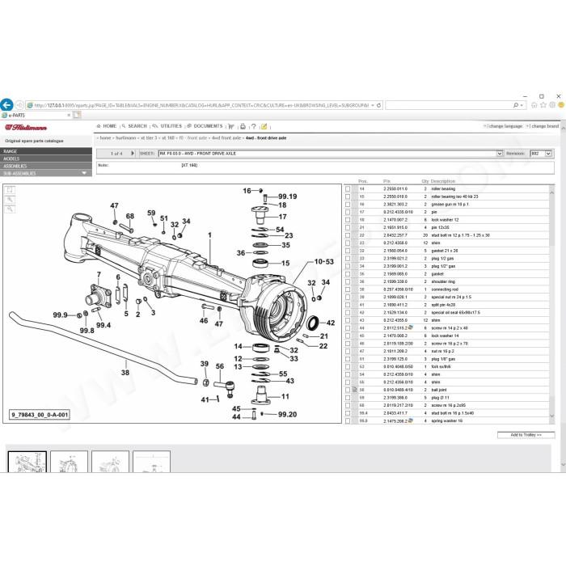Viewport: 566px width, 566px height.
Task: Select the zoom-in tool beside diagram
Action: [x=10, y=200]
